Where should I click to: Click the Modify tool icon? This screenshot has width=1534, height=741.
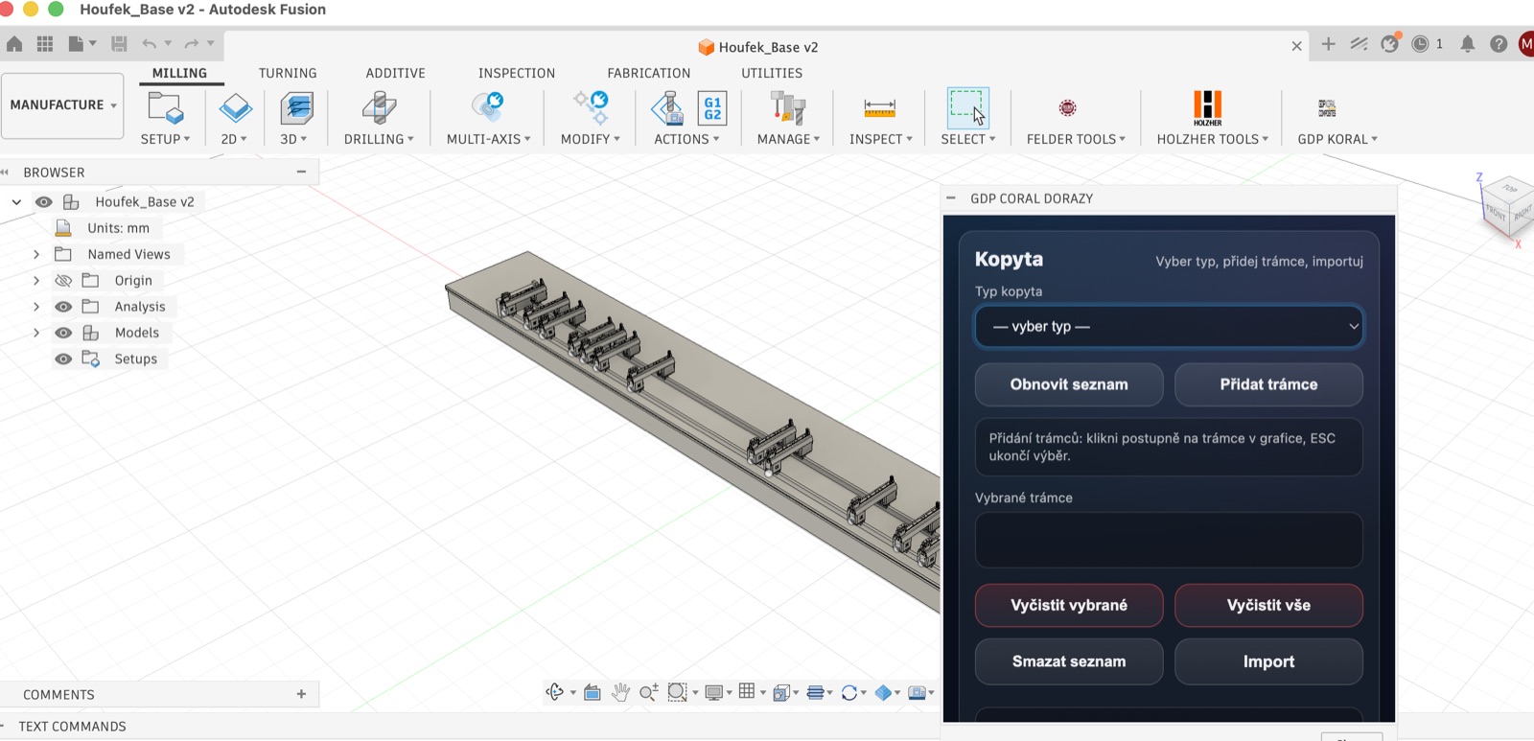click(x=591, y=107)
